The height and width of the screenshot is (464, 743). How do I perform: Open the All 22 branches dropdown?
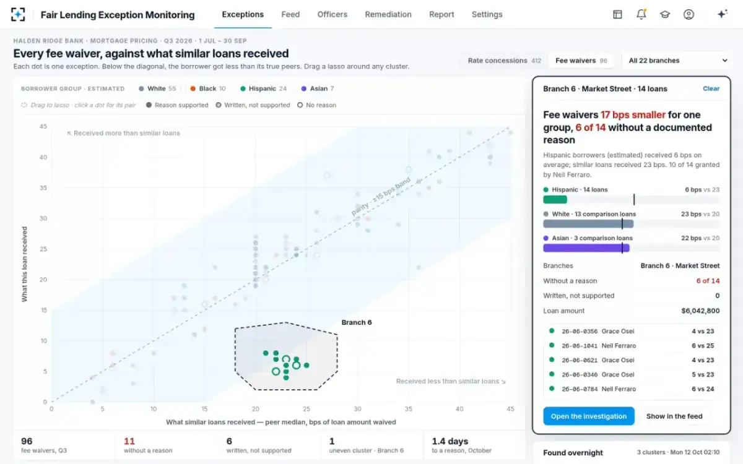point(677,61)
